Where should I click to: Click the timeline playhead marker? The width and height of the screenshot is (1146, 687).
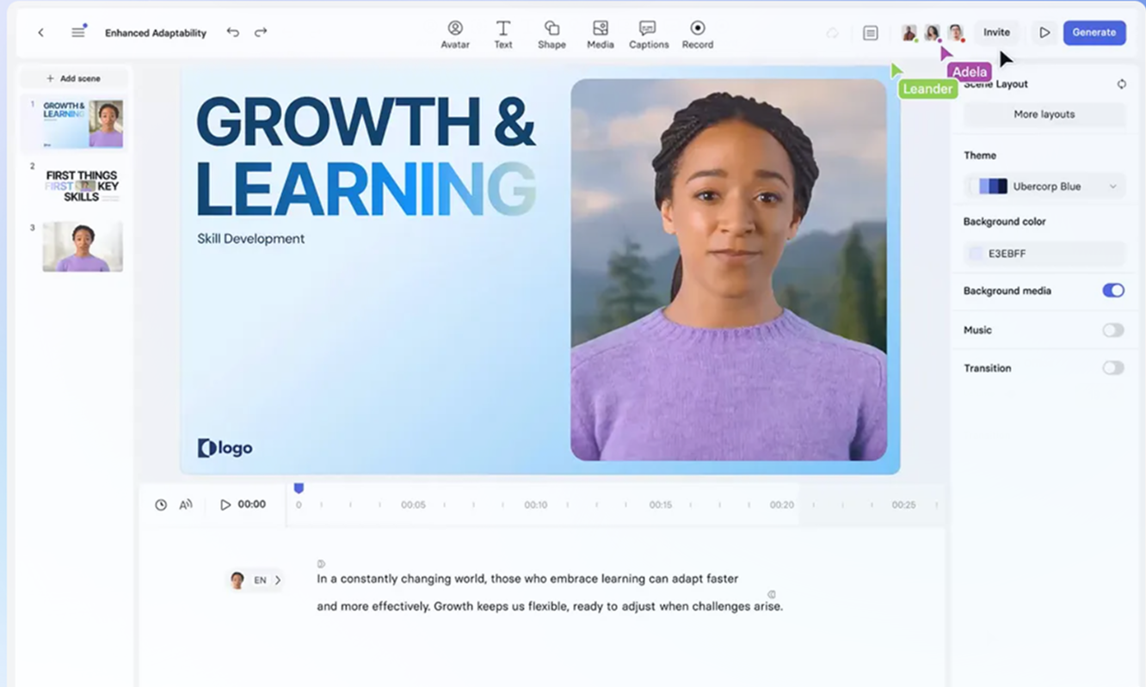299,488
